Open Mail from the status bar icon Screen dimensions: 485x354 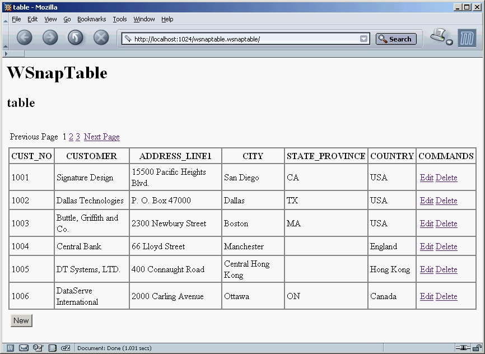point(24,348)
